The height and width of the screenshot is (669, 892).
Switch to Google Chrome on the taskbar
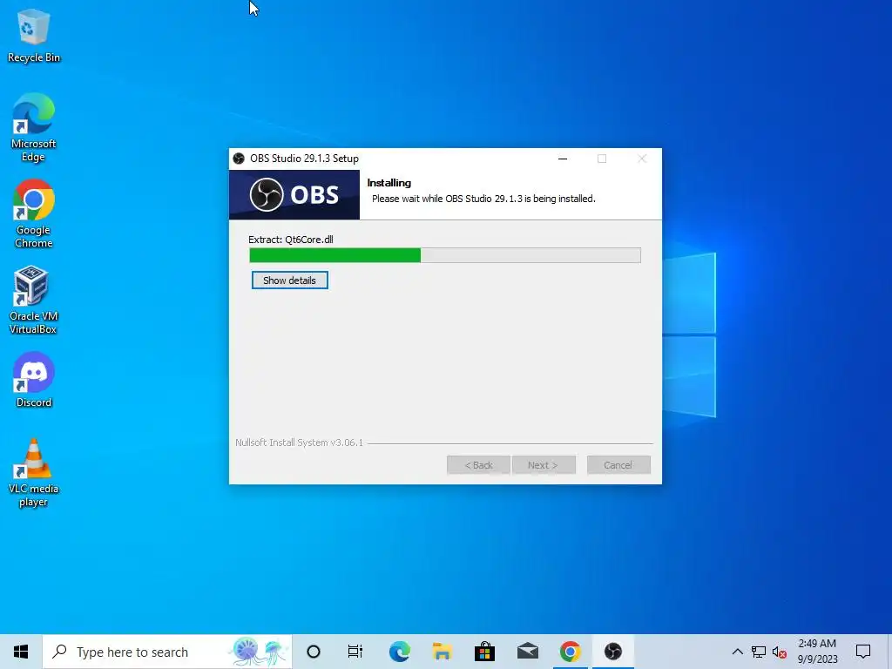(x=570, y=652)
